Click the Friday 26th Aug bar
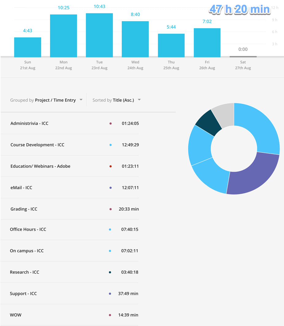Screen dimensions: 284x326 click(x=207, y=43)
